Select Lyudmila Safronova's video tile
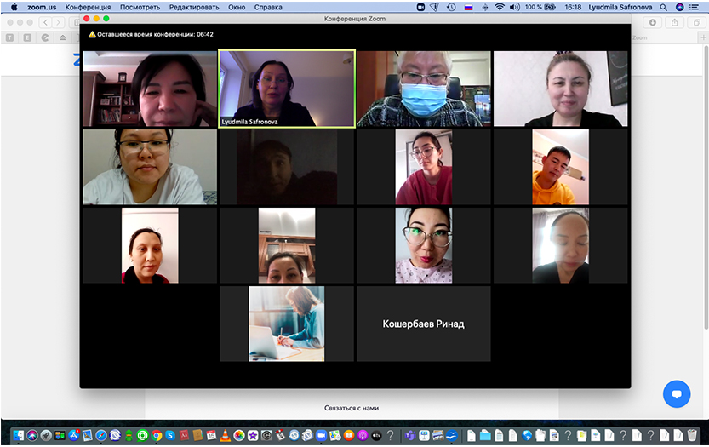 coord(287,89)
